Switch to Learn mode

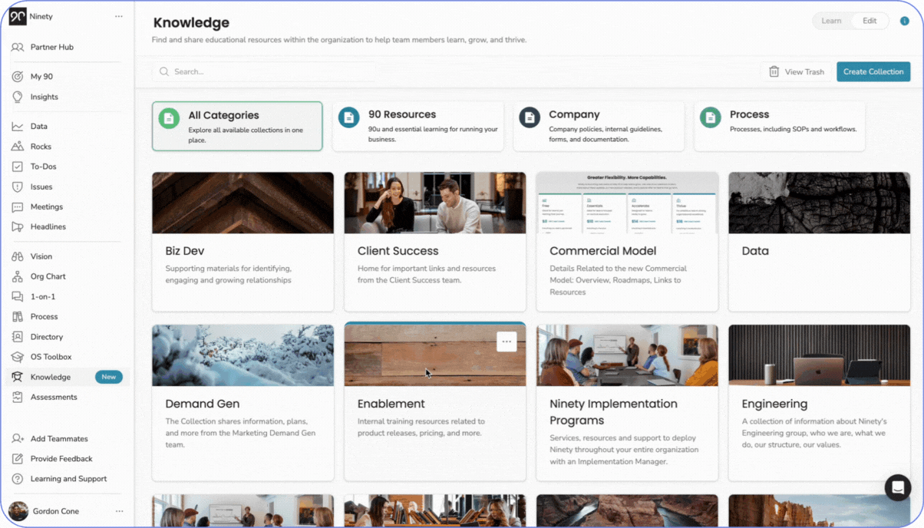coord(832,21)
